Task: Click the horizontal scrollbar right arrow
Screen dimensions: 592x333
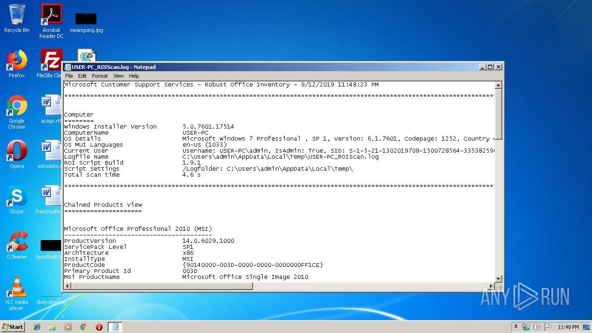Action: coord(491,286)
